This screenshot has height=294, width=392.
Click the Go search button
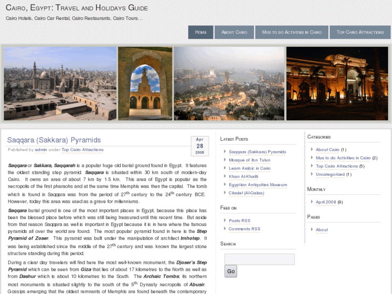[x=230, y=271]
